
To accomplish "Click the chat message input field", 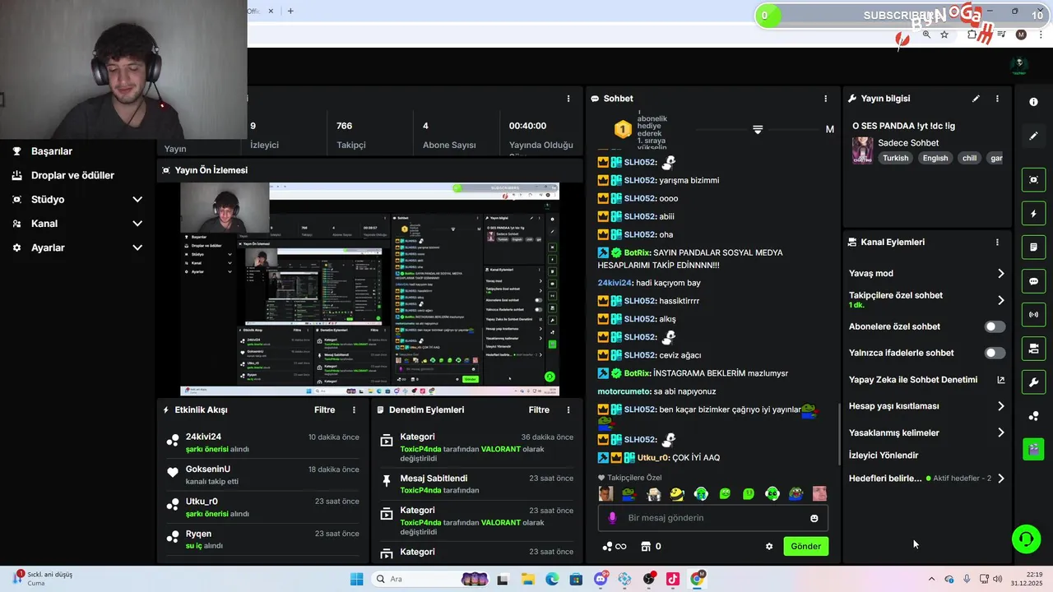I will [712, 518].
